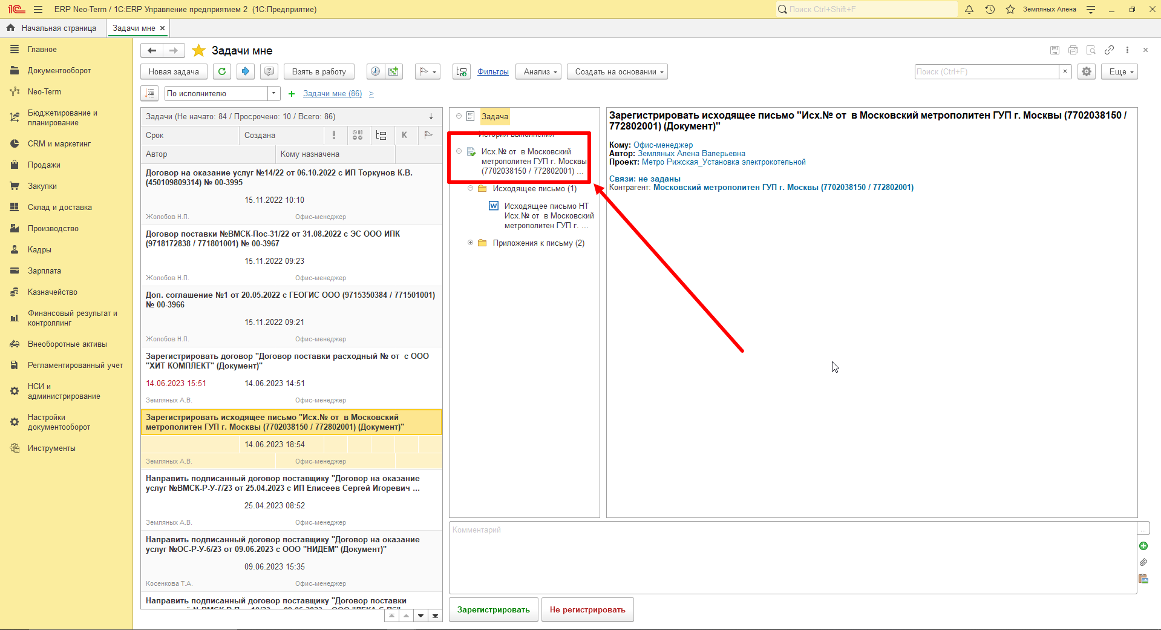The height and width of the screenshot is (630, 1161).
Task: Open favorites star in title bar
Action: coord(1010,9)
